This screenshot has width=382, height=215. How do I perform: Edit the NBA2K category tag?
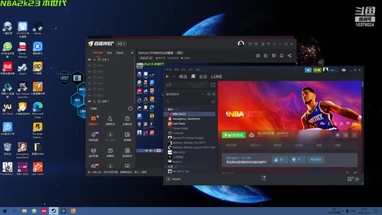146,58
